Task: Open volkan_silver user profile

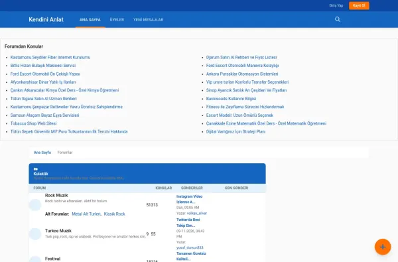Action: click(x=197, y=214)
